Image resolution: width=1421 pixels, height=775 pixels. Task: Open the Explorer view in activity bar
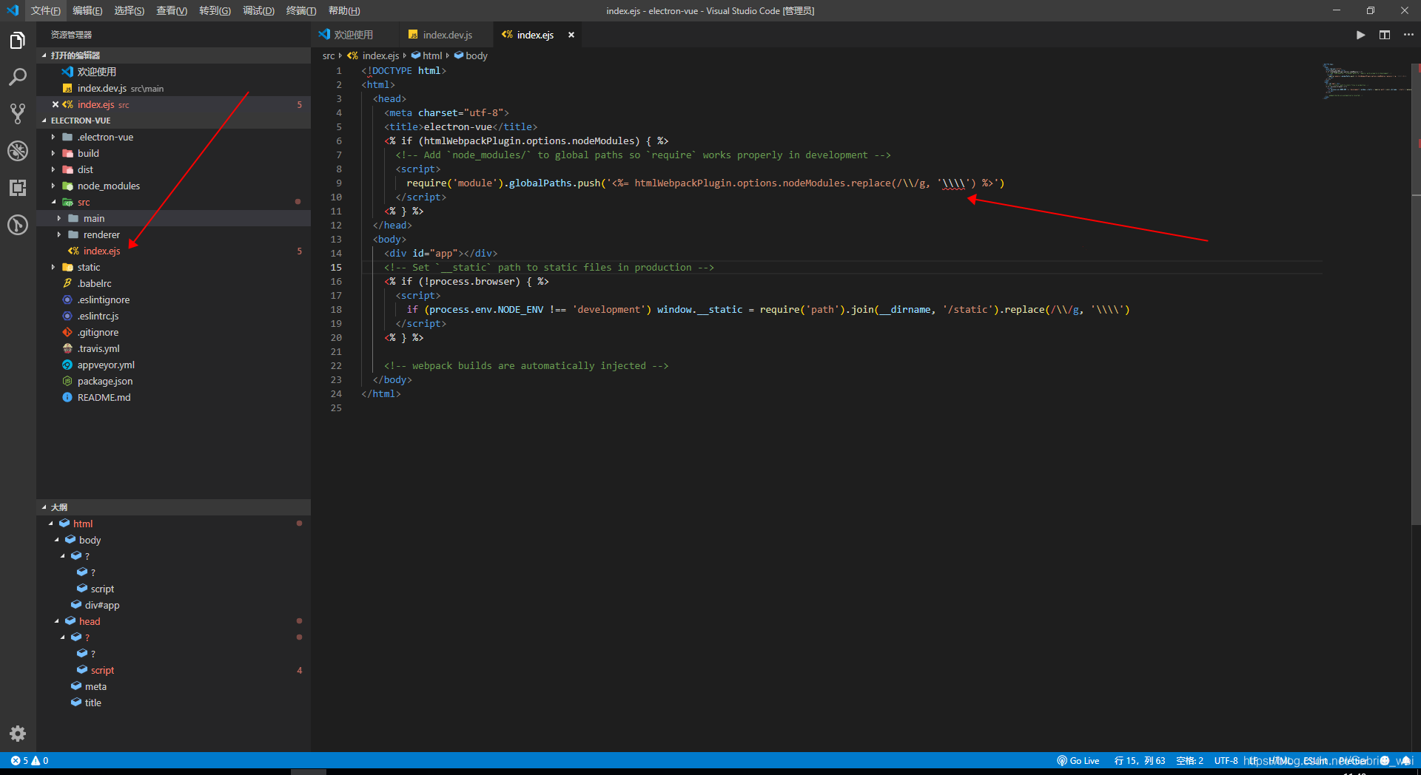[x=18, y=40]
